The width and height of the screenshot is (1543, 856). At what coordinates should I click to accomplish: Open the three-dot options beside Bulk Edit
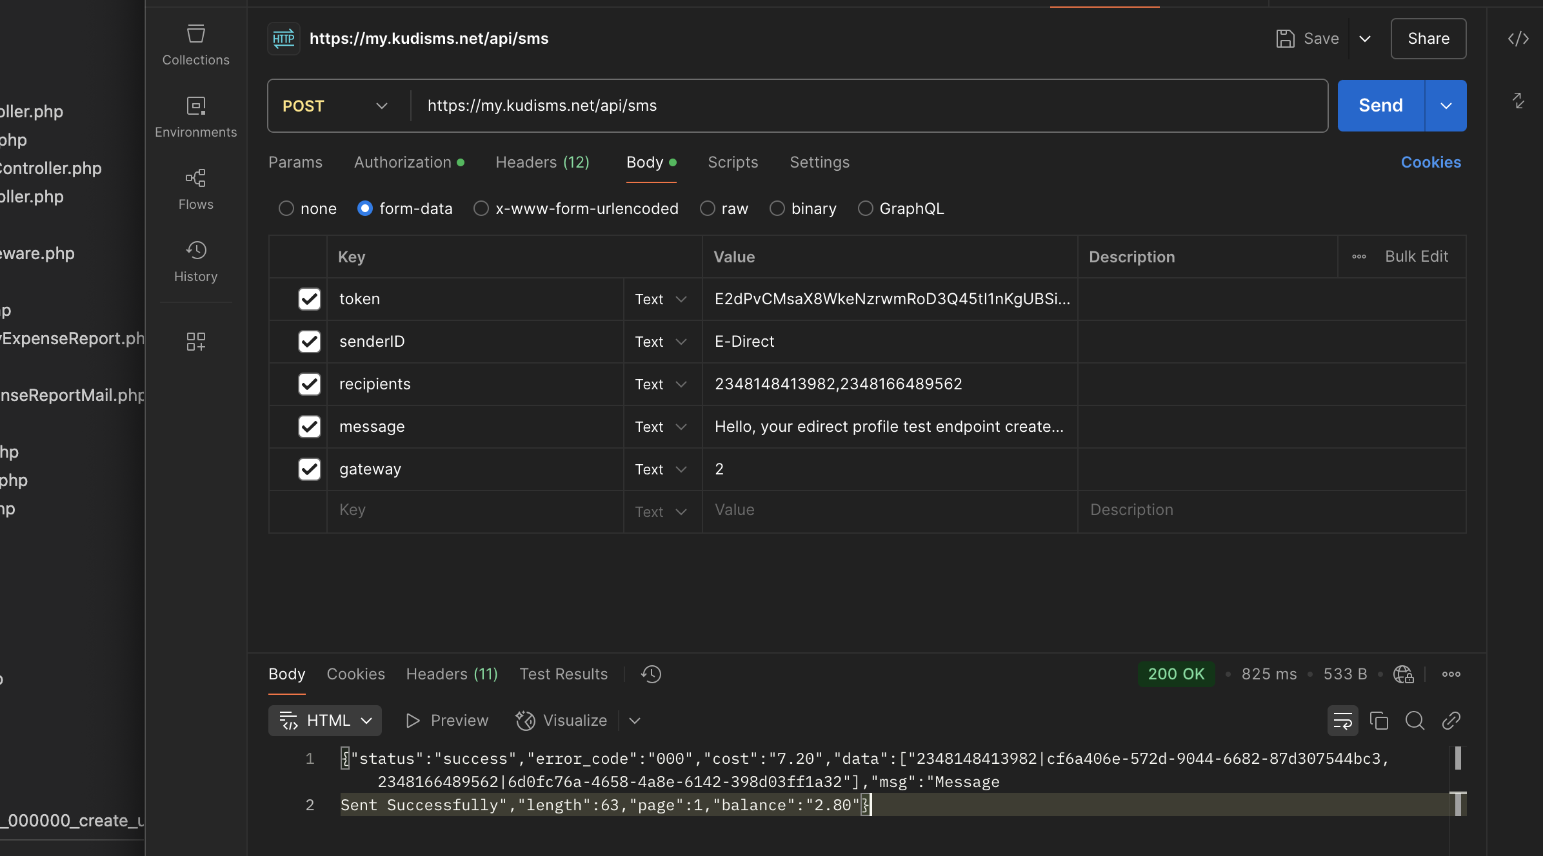[1359, 257]
